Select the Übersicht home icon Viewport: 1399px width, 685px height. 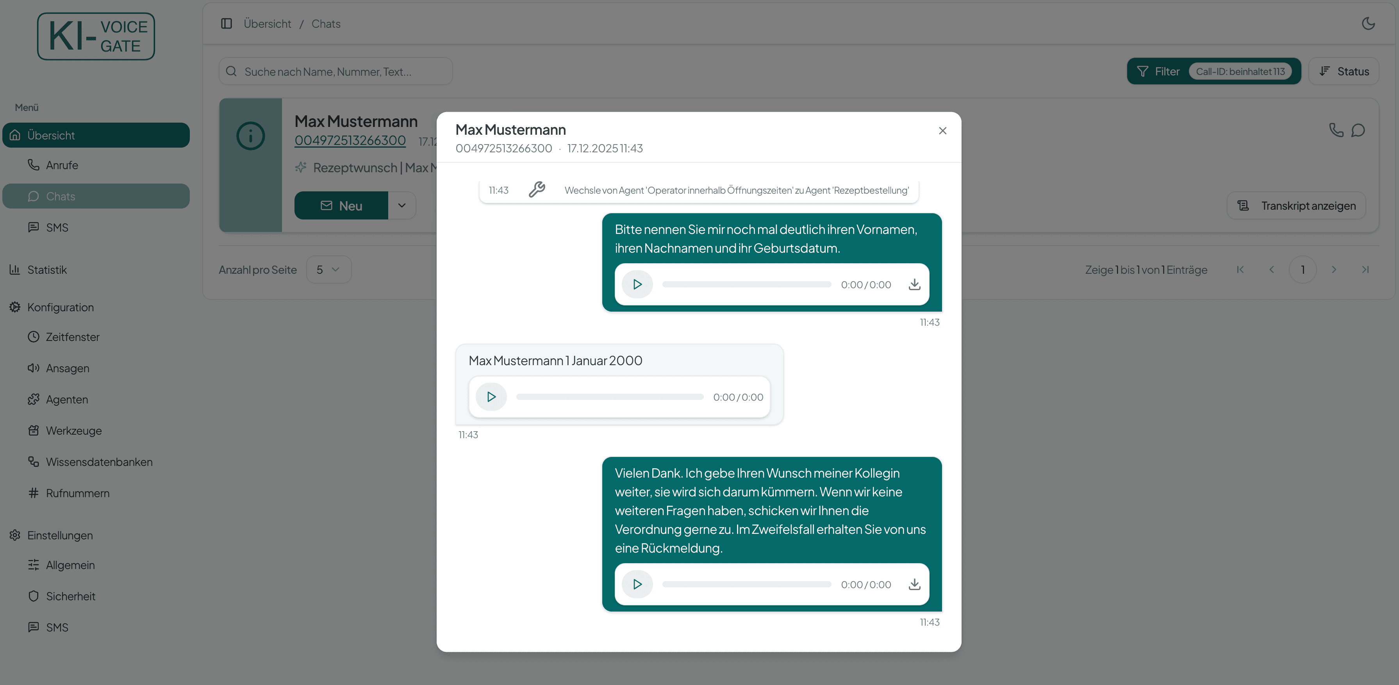pos(15,135)
